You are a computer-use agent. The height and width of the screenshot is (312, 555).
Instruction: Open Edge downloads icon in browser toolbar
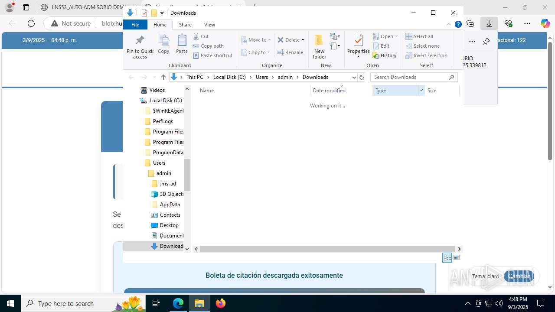[489, 23]
